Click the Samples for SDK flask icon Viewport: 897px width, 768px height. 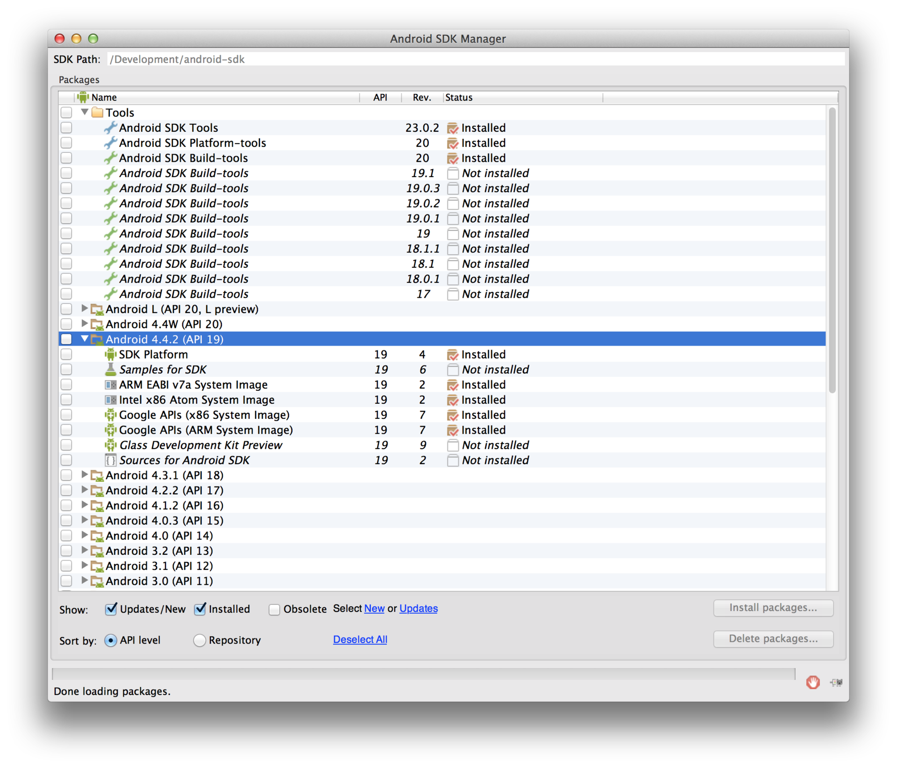[110, 369]
